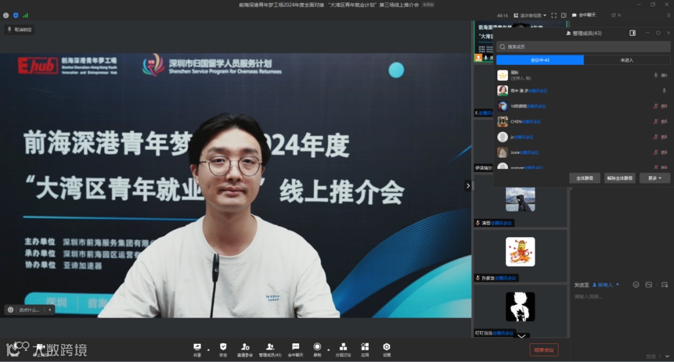This screenshot has height=362, width=674.
Task: Toggle the sidebar layout icon in header
Action: click(564, 16)
